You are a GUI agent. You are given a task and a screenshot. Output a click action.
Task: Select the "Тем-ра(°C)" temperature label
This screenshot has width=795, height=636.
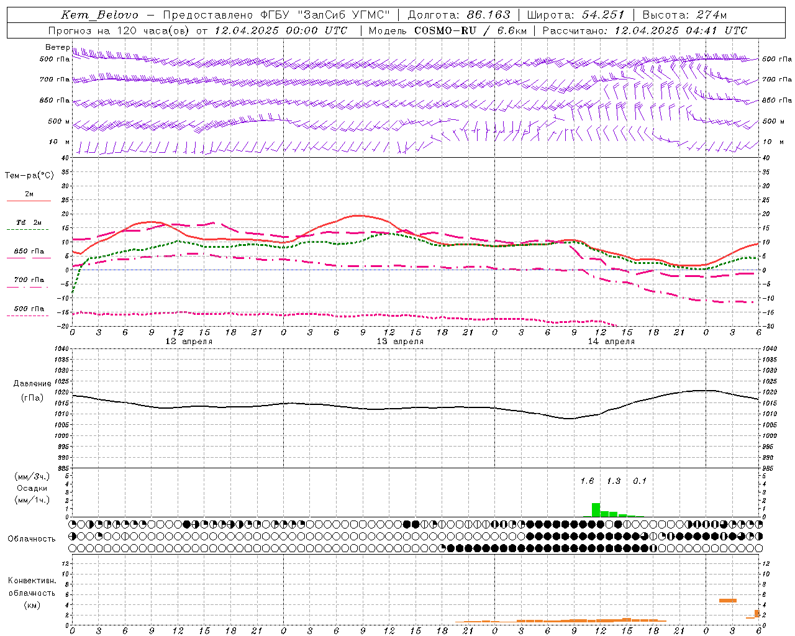click(x=29, y=176)
